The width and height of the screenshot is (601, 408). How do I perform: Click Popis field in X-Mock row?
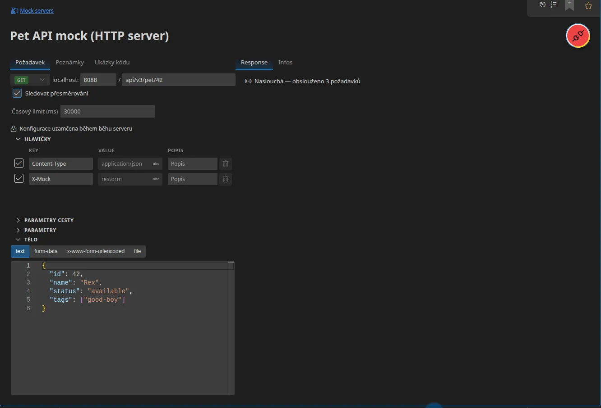(x=193, y=179)
